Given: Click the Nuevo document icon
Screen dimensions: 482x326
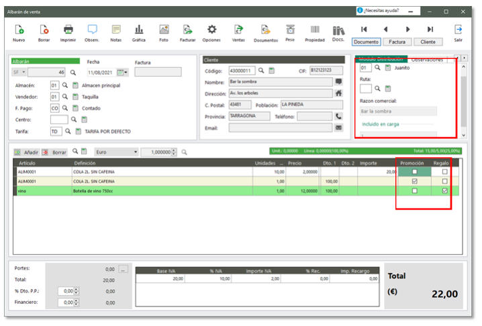Looking at the screenshot, I should pos(19,30).
